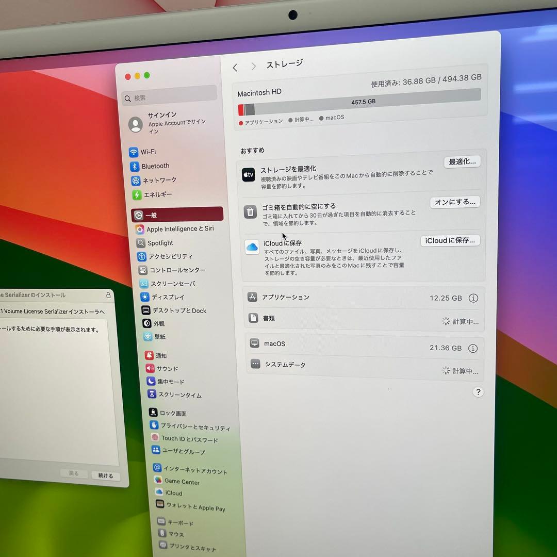The height and width of the screenshot is (557, 557).
Task: Click the Apple TV icon by ストレージを最適化
Action: [248, 175]
